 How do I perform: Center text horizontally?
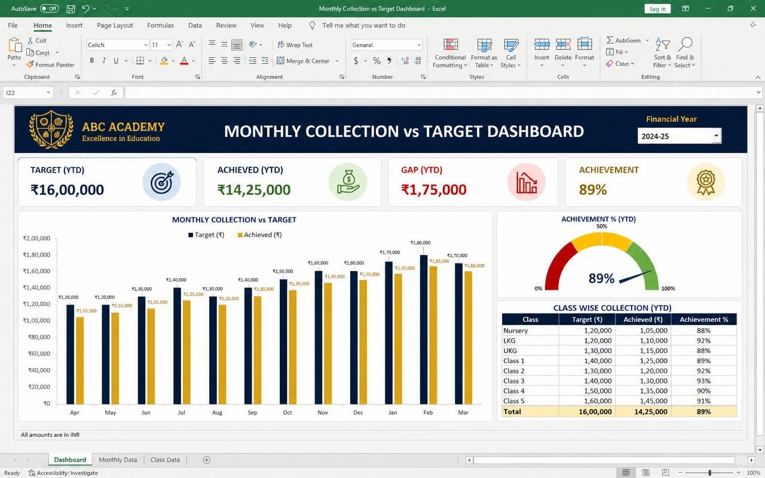224,61
